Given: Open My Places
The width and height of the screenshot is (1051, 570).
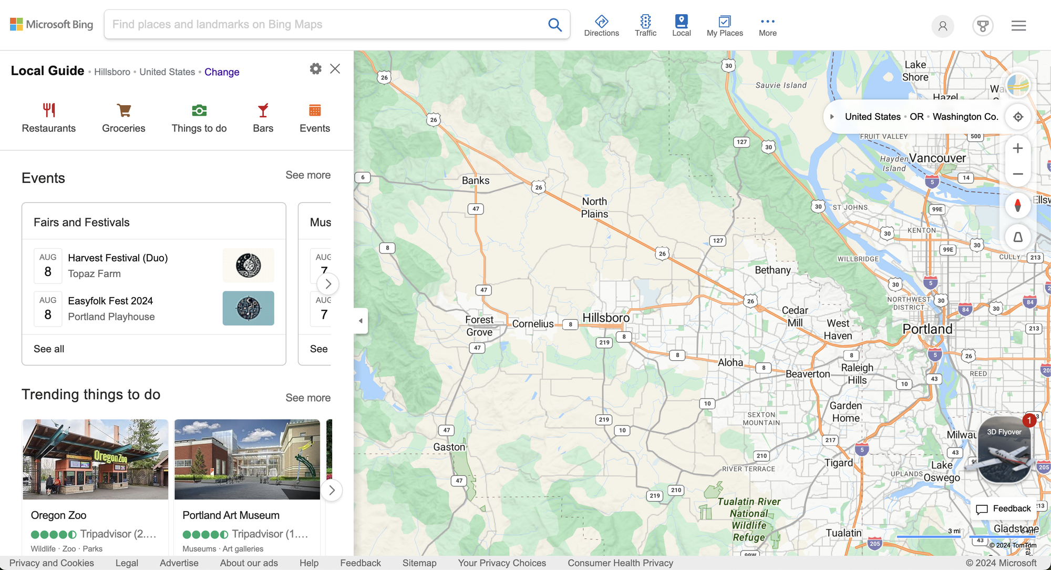Looking at the screenshot, I should click(x=724, y=25).
